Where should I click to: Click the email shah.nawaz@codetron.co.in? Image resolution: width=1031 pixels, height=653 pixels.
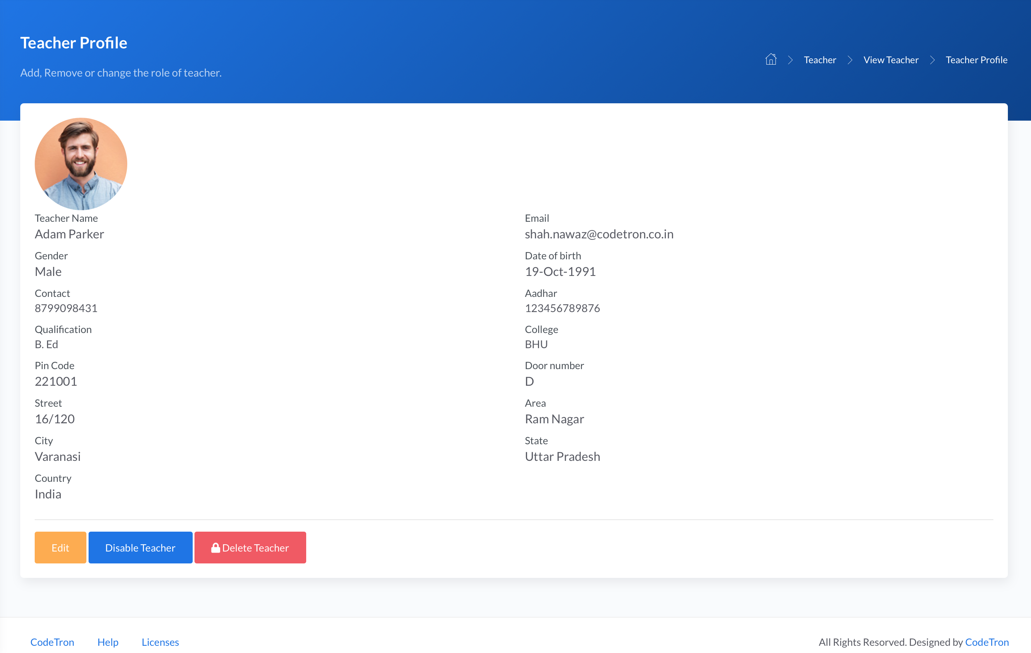click(599, 234)
